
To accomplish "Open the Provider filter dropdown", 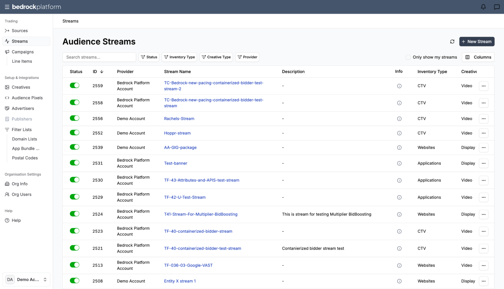I will (247, 57).
